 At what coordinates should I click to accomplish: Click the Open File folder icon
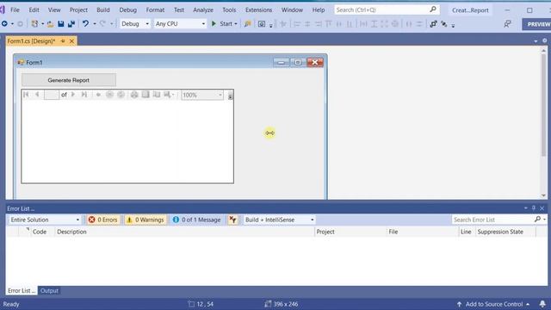50,24
